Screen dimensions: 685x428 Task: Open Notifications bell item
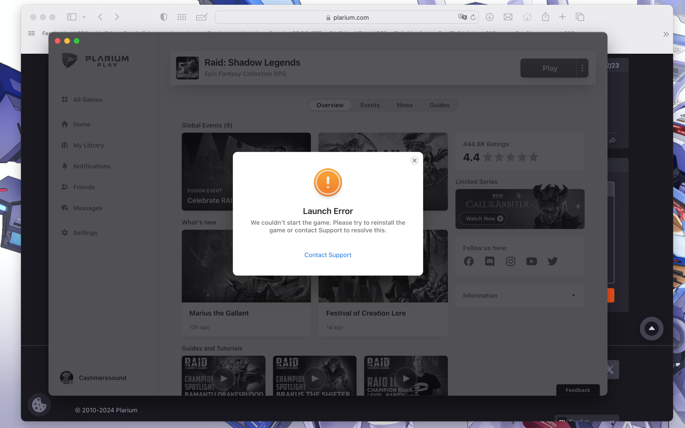86,166
